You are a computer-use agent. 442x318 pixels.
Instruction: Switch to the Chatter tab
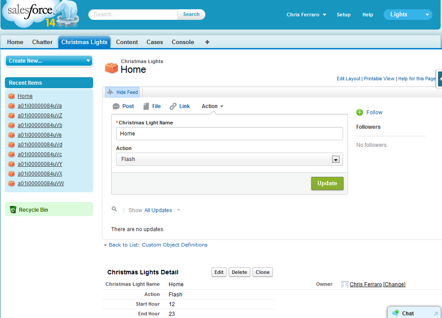coord(42,42)
